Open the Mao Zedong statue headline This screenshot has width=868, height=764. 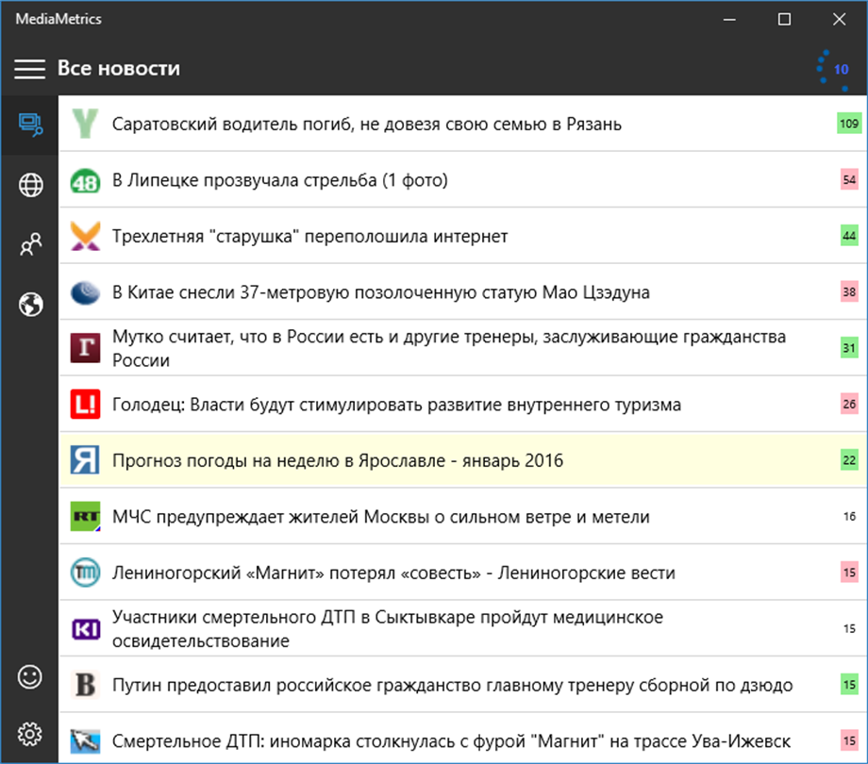[380, 293]
